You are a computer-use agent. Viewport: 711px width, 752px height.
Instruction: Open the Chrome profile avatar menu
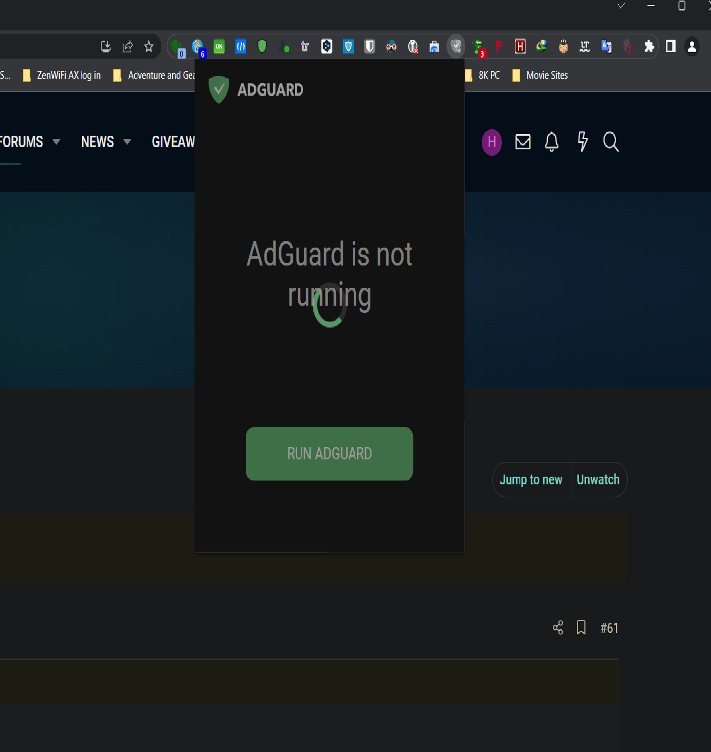pyautogui.click(x=692, y=47)
